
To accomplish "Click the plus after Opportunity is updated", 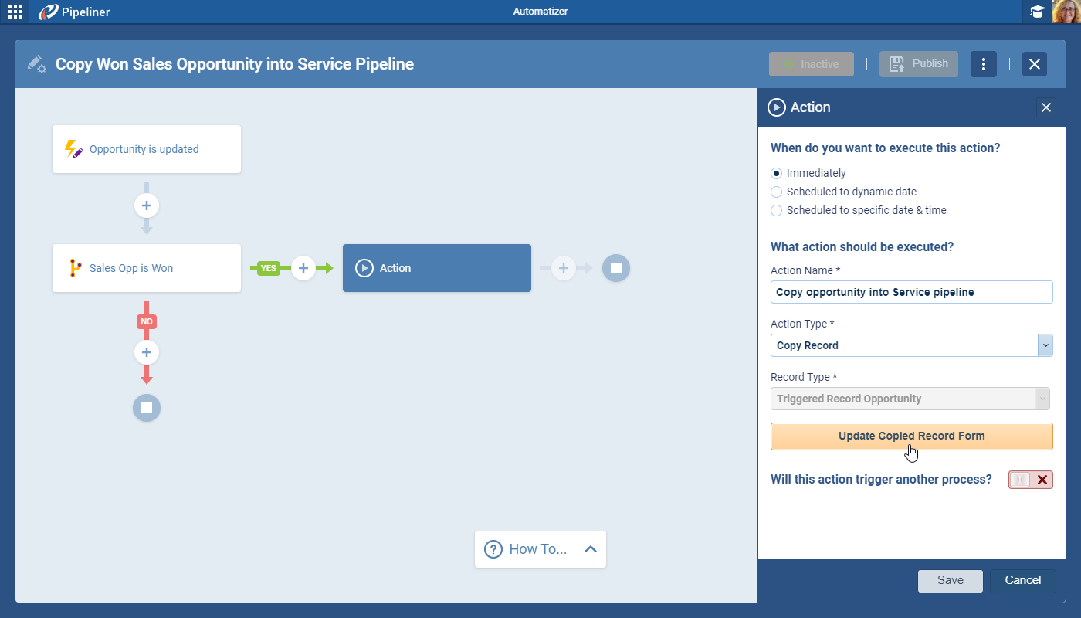I will pos(147,205).
